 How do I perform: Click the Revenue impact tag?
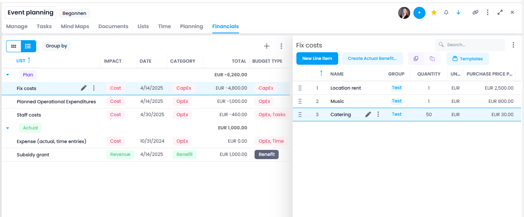(x=120, y=154)
